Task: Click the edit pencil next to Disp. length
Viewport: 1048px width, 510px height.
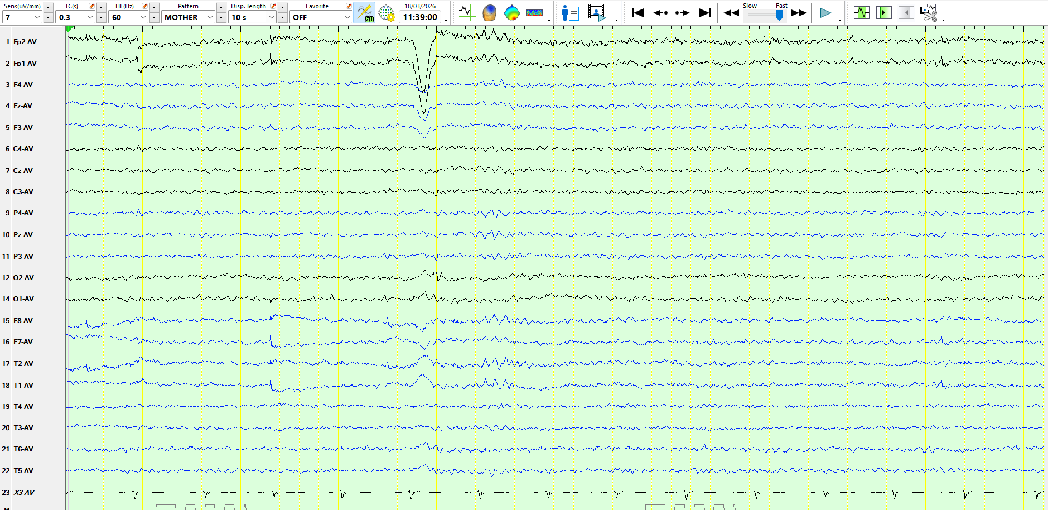Action: click(x=273, y=6)
